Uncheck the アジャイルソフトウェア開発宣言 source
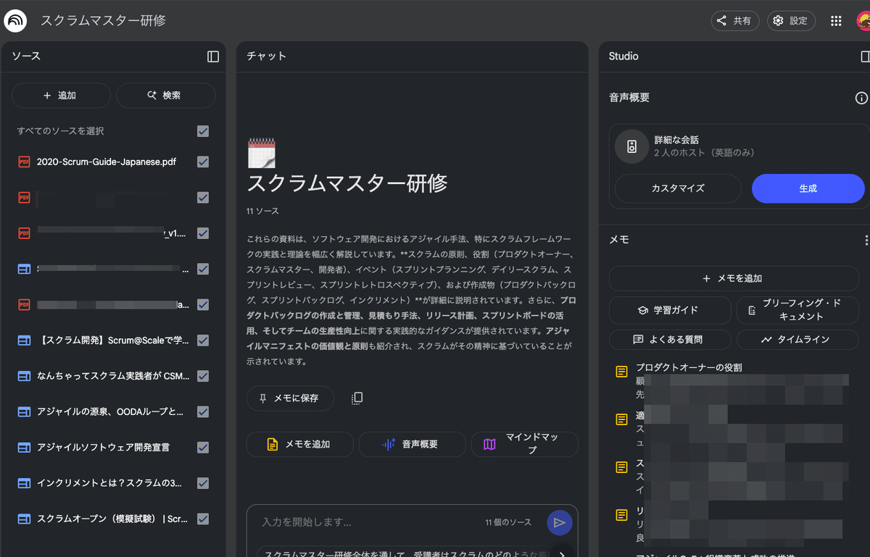 (203, 447)
